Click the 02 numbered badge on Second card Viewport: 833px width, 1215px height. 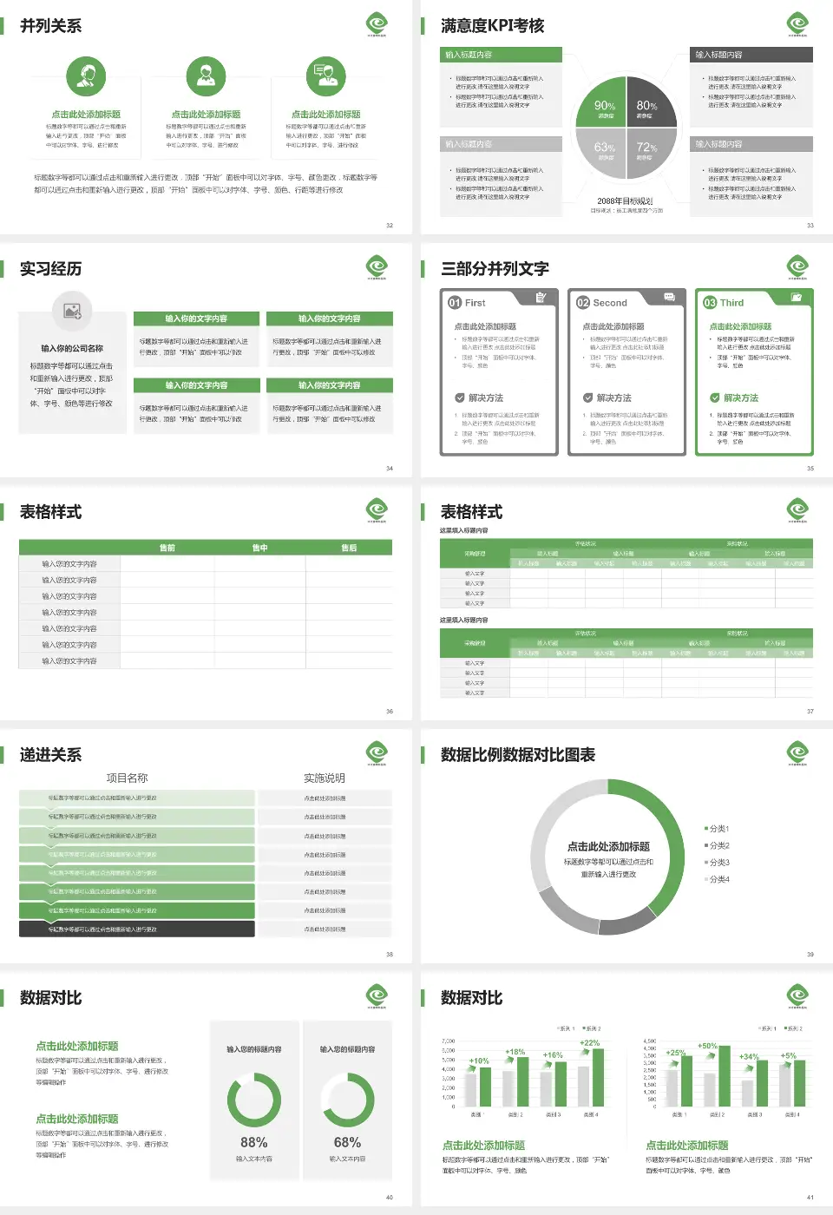[581, 303]
